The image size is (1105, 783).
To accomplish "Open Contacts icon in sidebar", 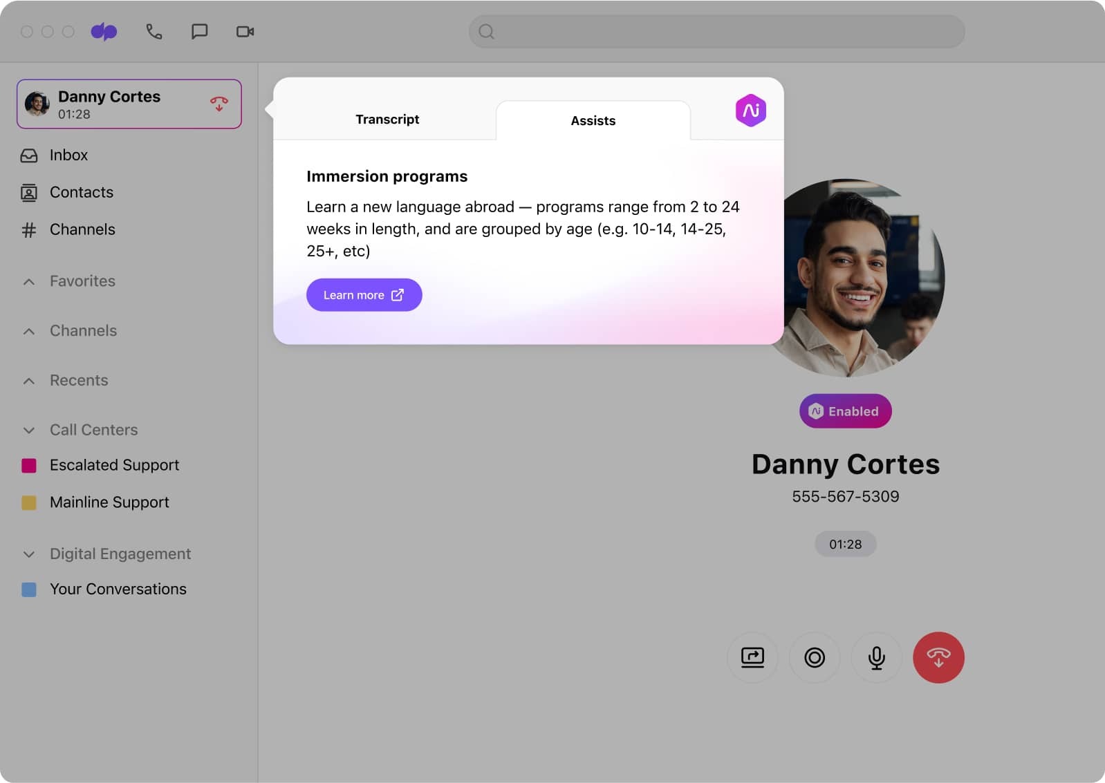I will tap(29, 192).
